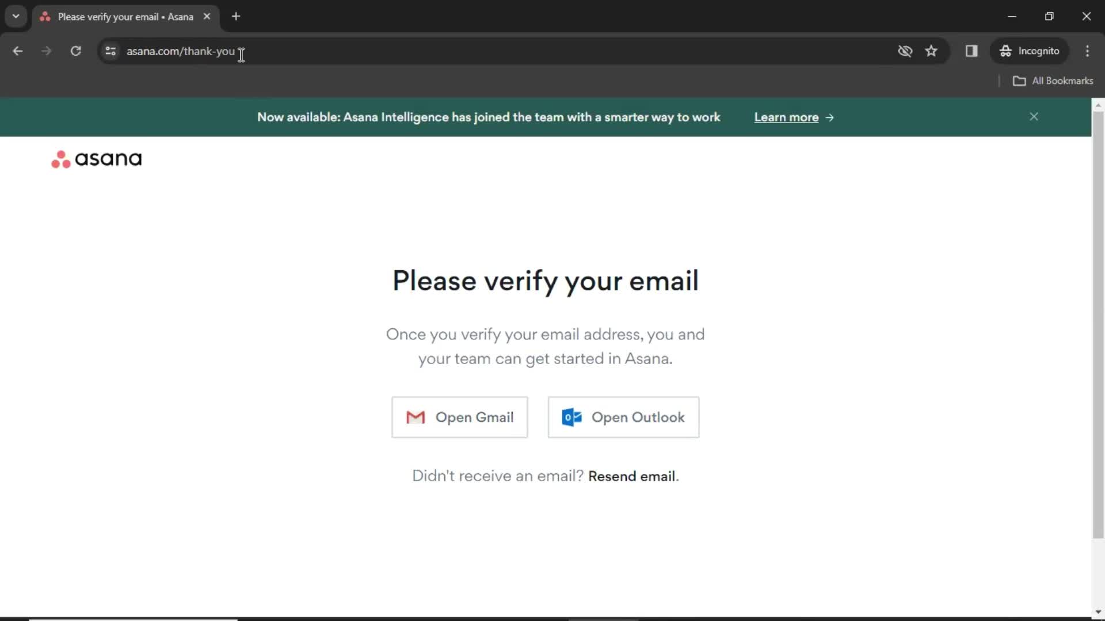Viewport: 1105px width, 621px height.
Task: Open Chrome three-dot menu
Action: point(1087,51)
